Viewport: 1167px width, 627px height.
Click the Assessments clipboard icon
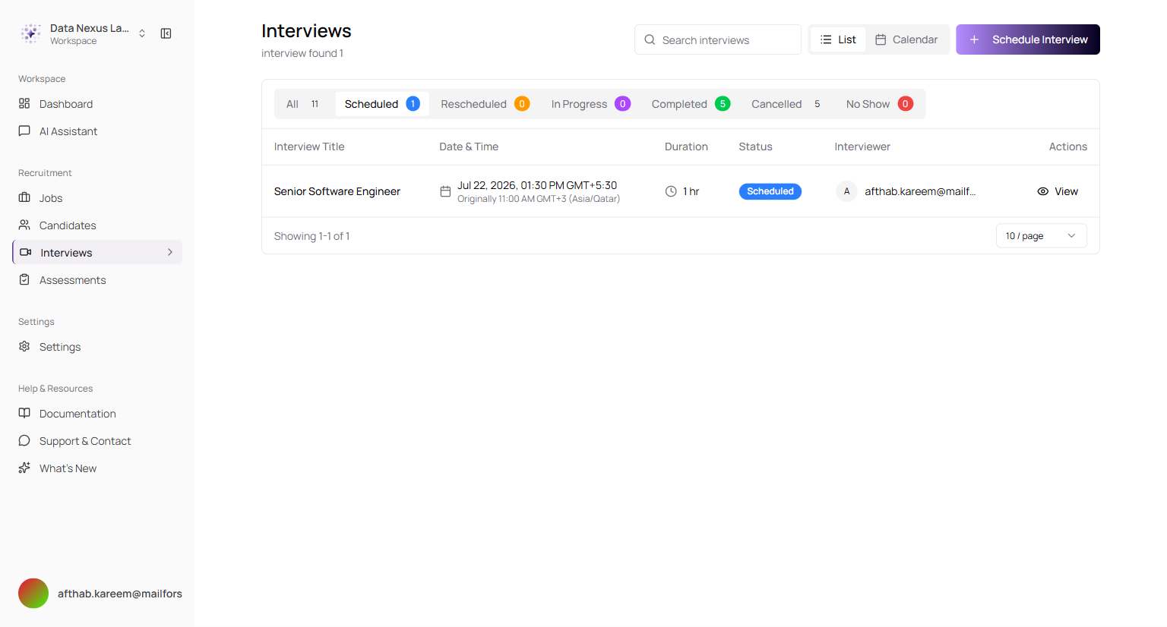24,279
